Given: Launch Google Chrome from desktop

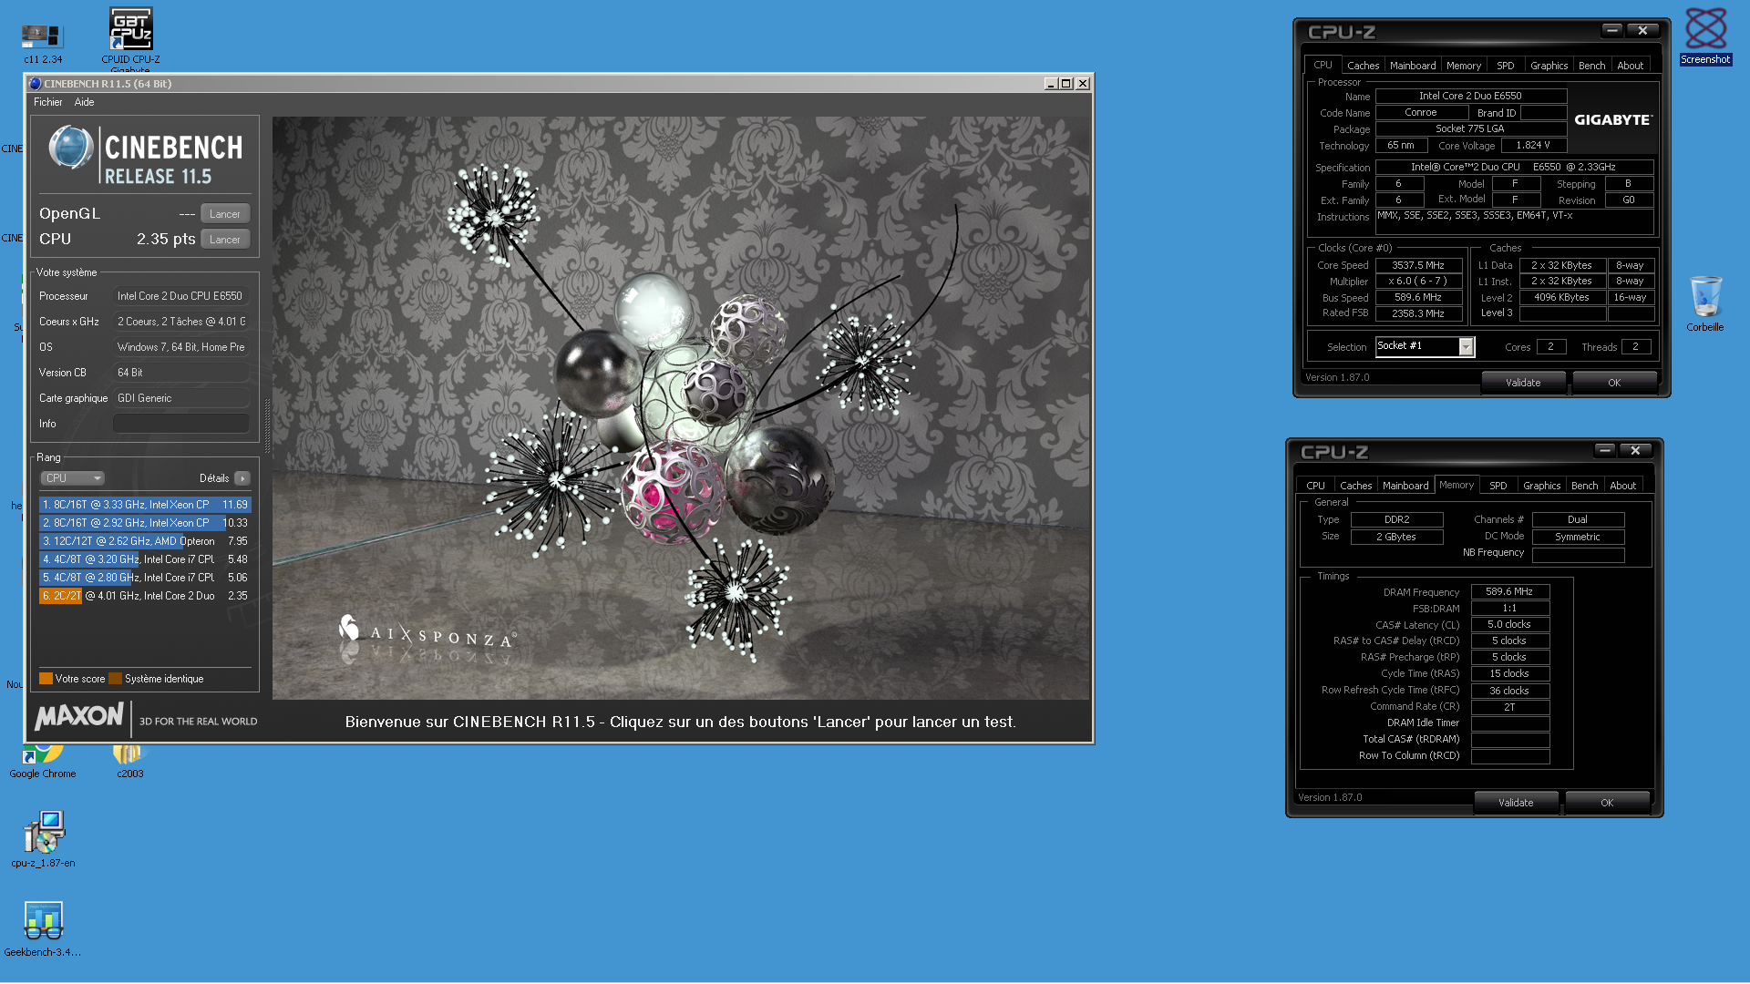Looking at the screenshot, I should [x=43, y=762].
